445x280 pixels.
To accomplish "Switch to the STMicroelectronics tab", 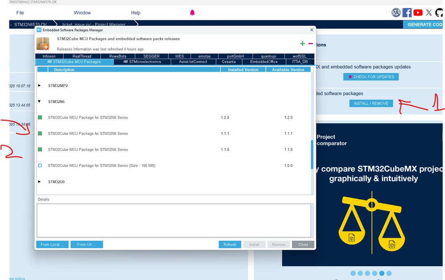I will point(142,62).
